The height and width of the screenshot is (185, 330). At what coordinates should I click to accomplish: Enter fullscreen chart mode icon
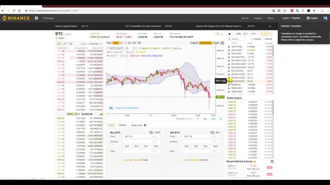coord(222,43)
